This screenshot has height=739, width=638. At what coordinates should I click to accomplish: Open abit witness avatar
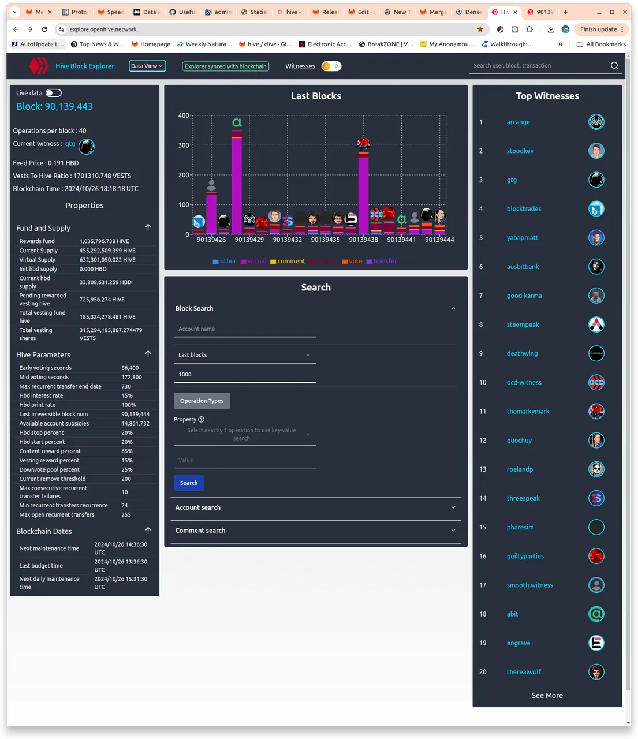tap(596, 614)
